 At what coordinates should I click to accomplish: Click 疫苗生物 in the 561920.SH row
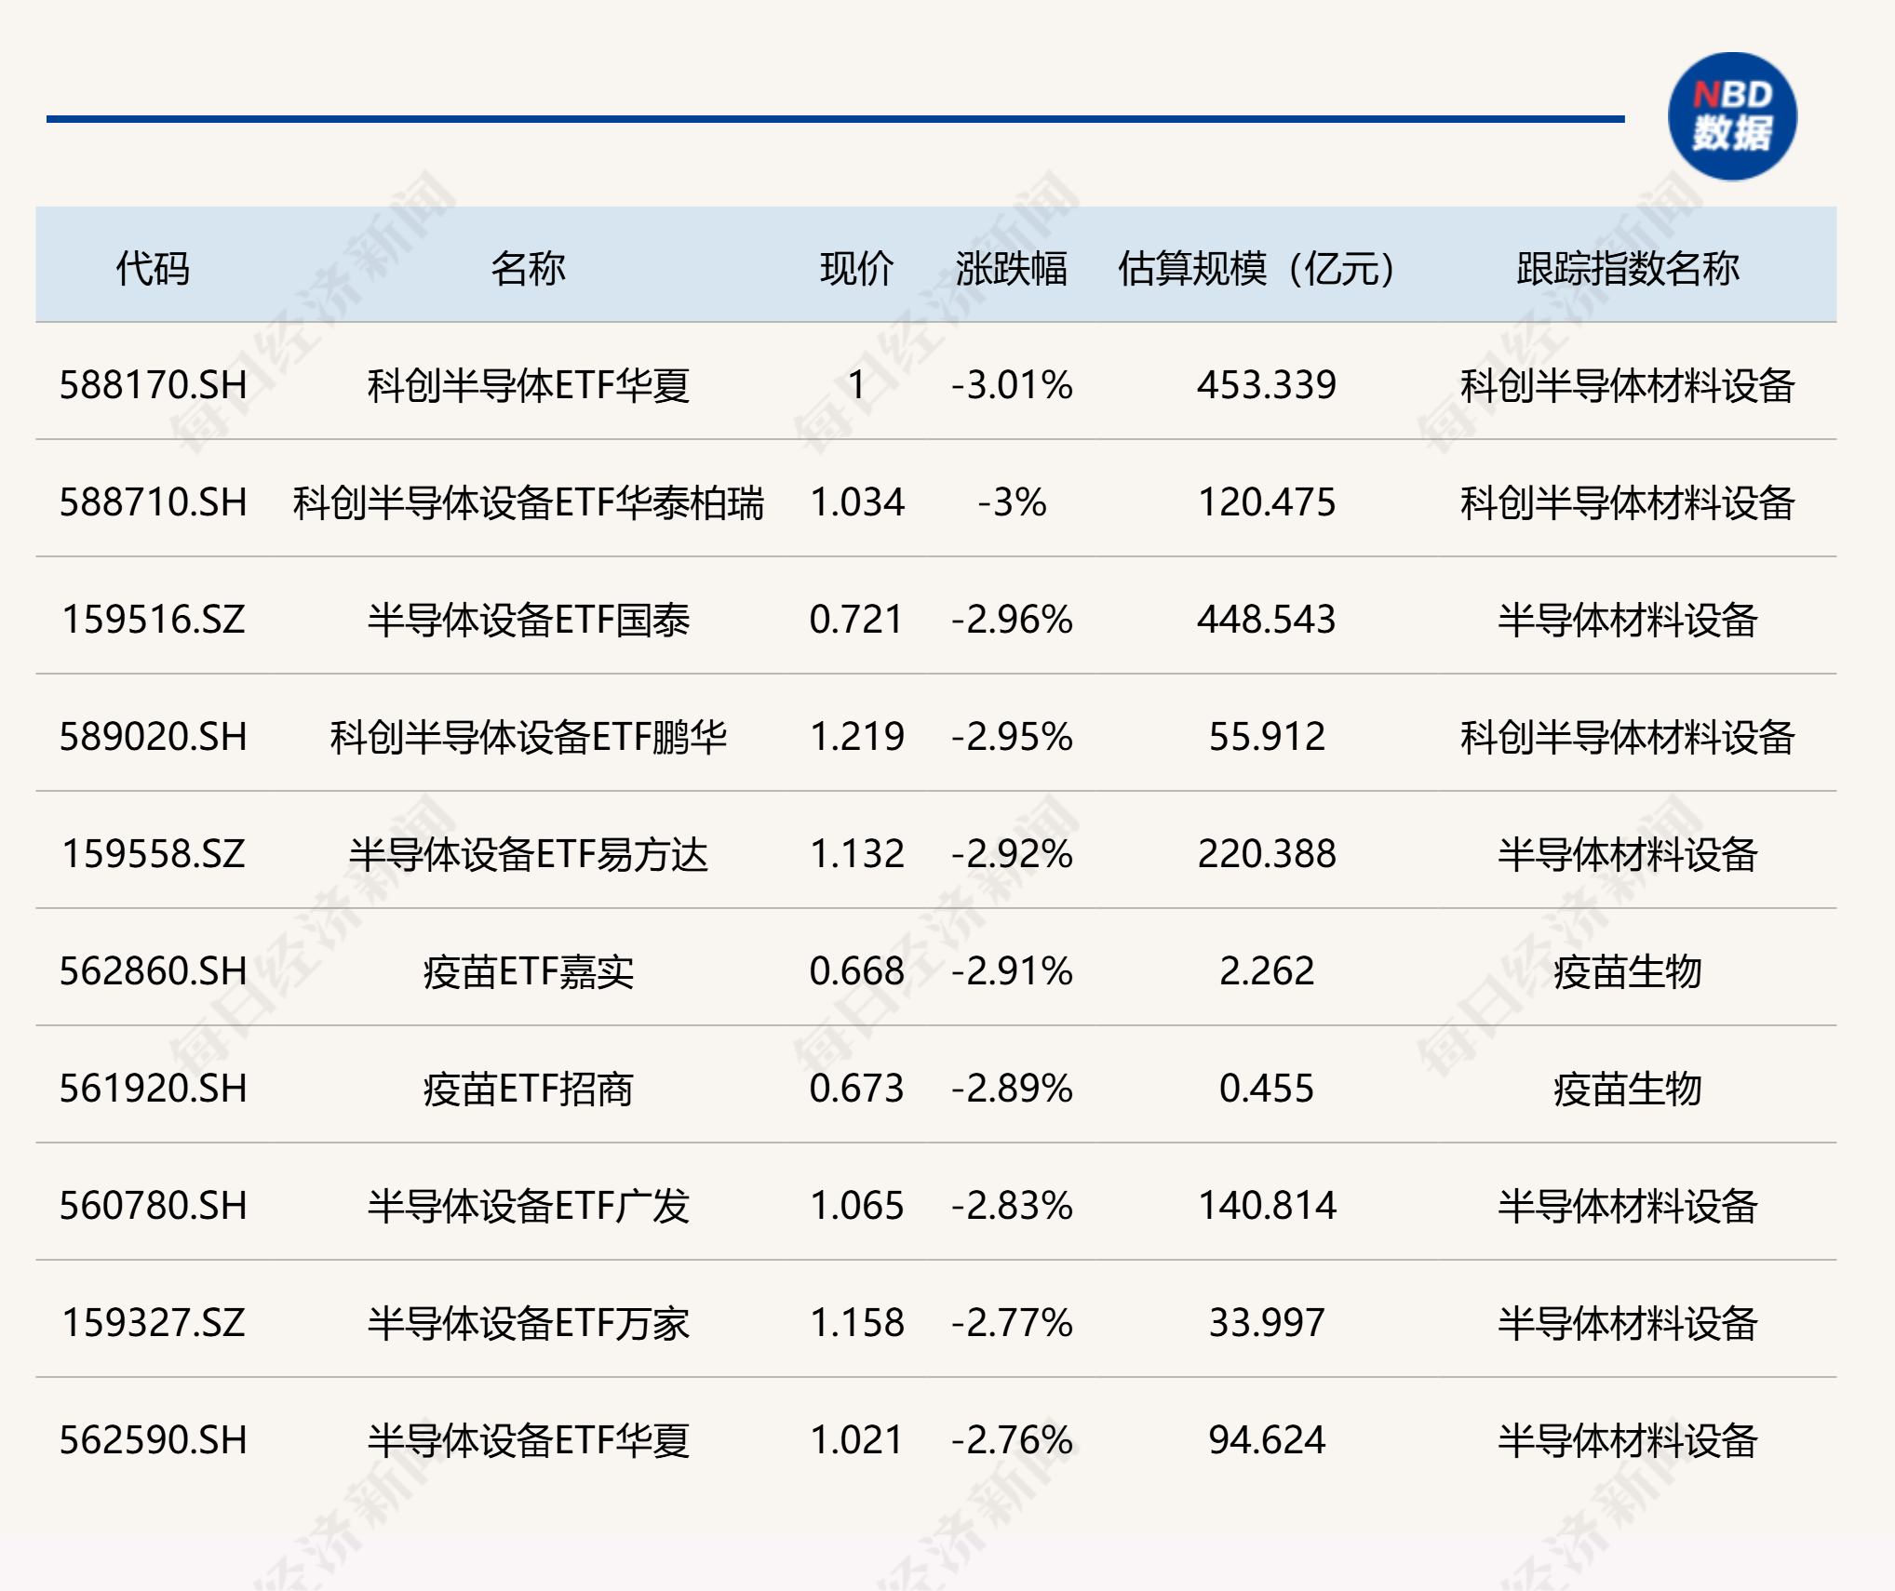1628,1089
